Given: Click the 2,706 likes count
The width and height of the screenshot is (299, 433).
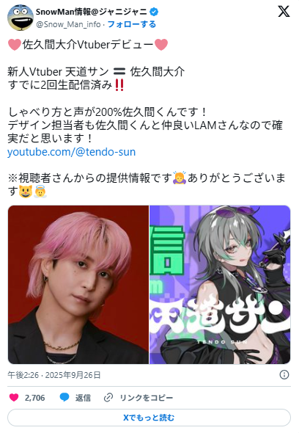Looking at the screenshot, I should click(34, 398).
